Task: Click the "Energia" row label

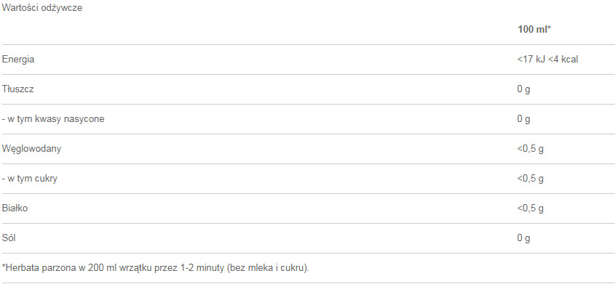Action: click(x=18, y=60)
